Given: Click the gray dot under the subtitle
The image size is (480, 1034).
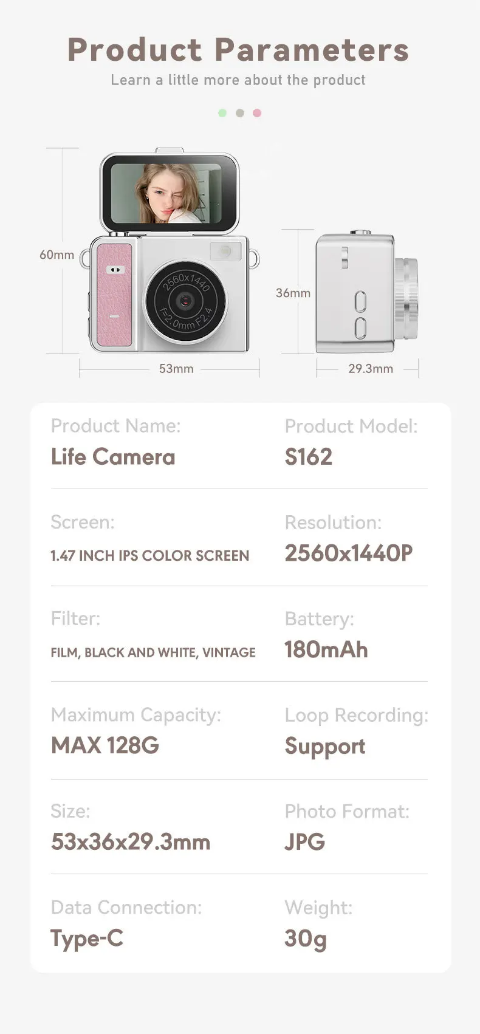Looking at the screenshot, I should click(240, 113).
